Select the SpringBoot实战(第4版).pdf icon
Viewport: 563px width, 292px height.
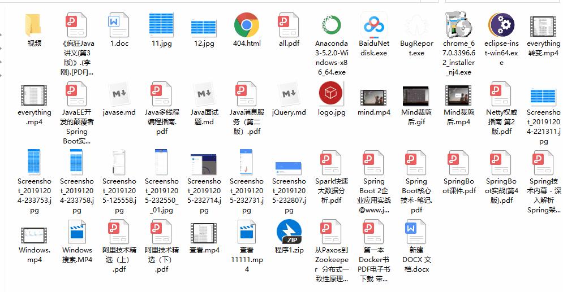pos(501,163)
